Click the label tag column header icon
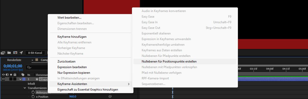This screenshot has height=99, width=308. 23,75
